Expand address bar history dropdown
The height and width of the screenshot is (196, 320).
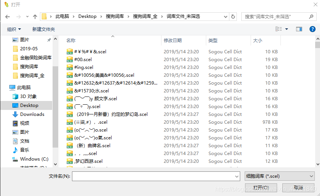[x=226, y=16]
